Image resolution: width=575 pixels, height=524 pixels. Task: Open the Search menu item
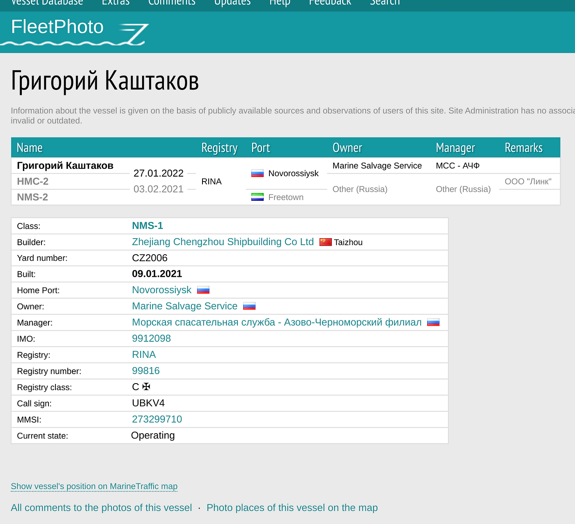tap(385, 3)
